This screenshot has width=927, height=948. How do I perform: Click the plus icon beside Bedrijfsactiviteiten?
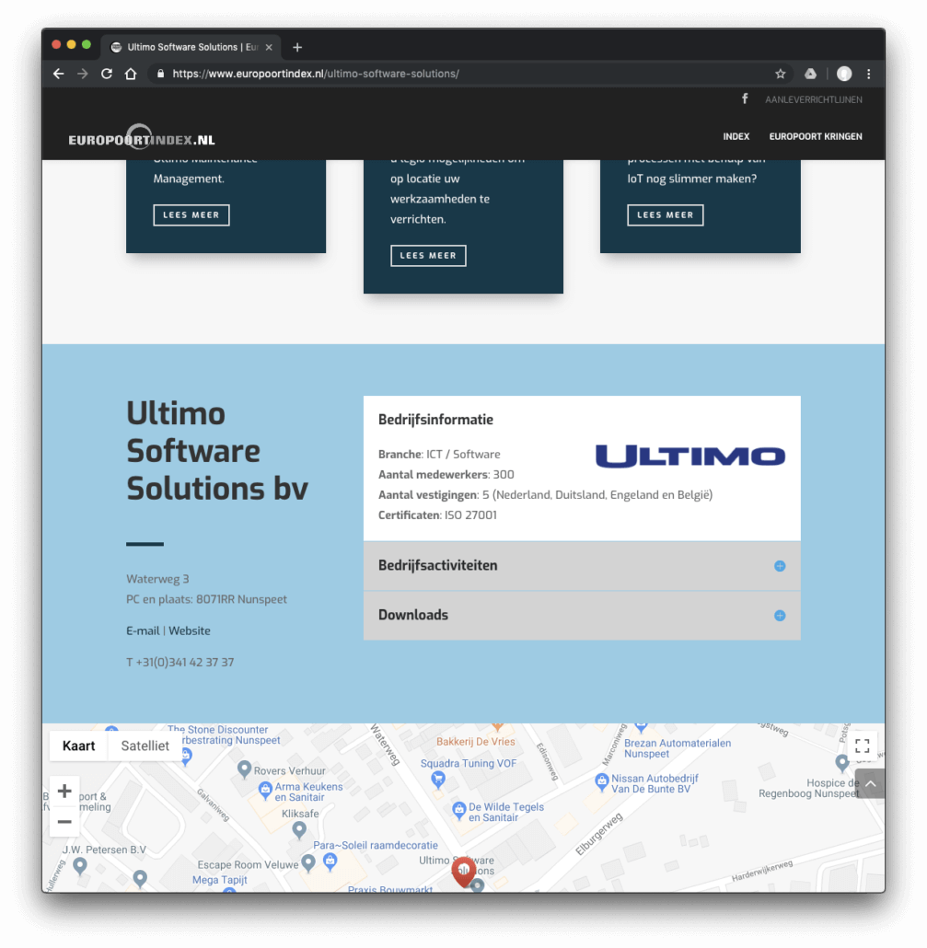point(780,566)
